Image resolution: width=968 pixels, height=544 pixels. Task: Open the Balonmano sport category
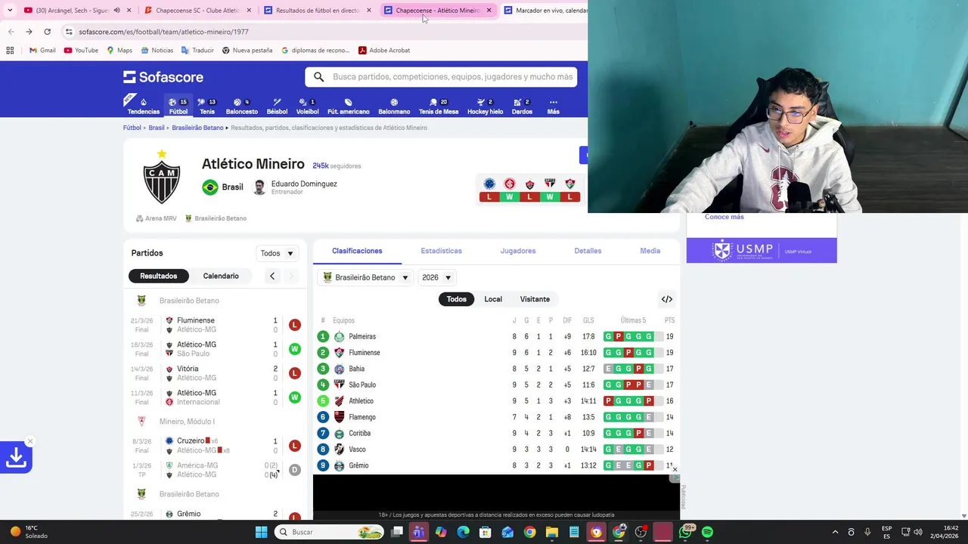[x=394, y=106]
